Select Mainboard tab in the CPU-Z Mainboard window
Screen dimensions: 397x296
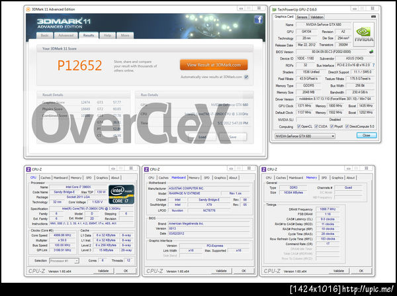[179, 177]
